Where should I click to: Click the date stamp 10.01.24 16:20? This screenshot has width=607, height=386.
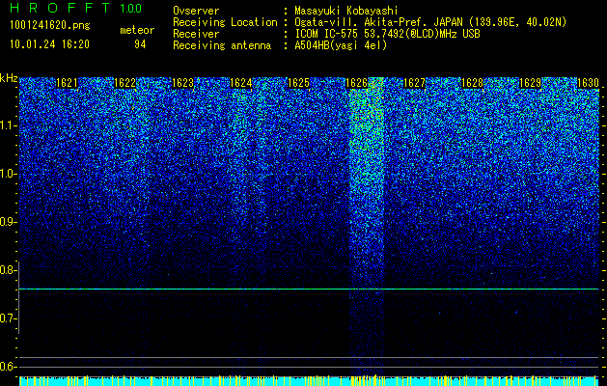click(49, 44)
